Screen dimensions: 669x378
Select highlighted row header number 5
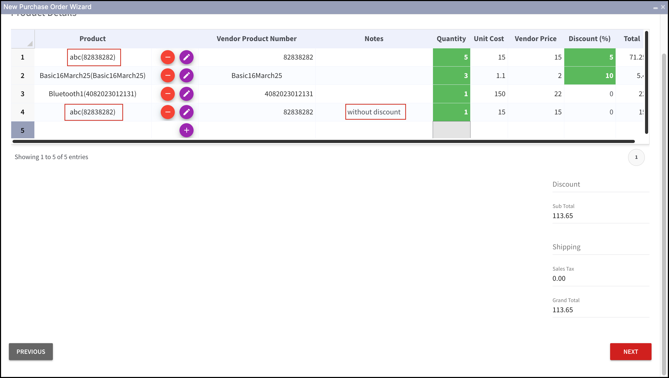click(23, 130)
